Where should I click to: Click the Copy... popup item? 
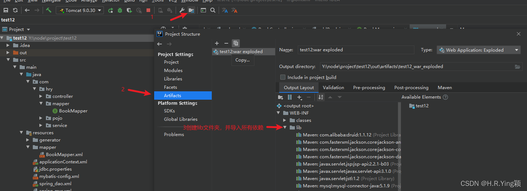pos(242,60)
